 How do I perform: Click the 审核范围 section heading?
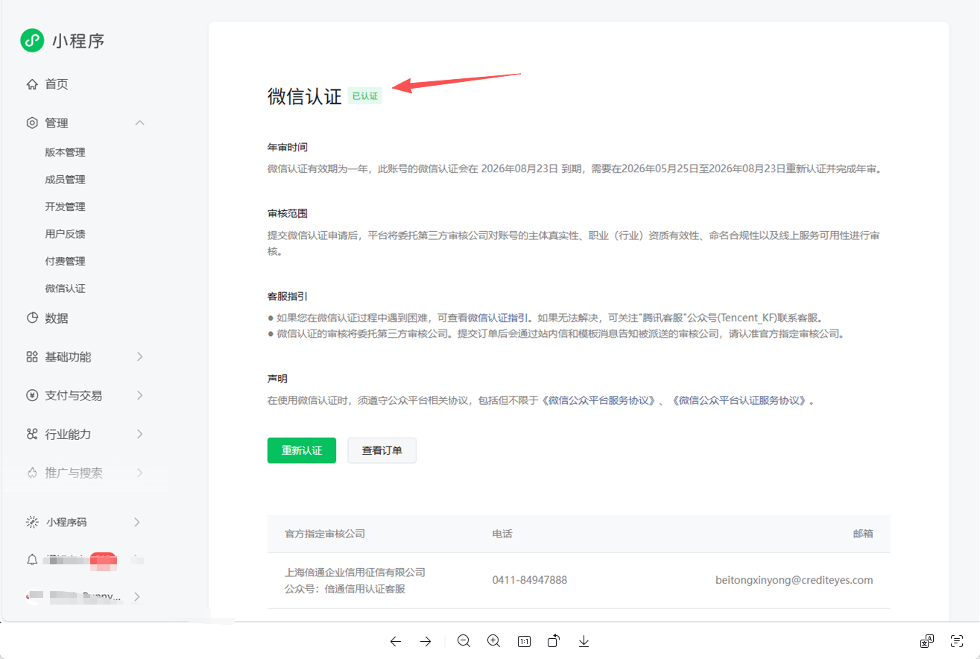288,213
